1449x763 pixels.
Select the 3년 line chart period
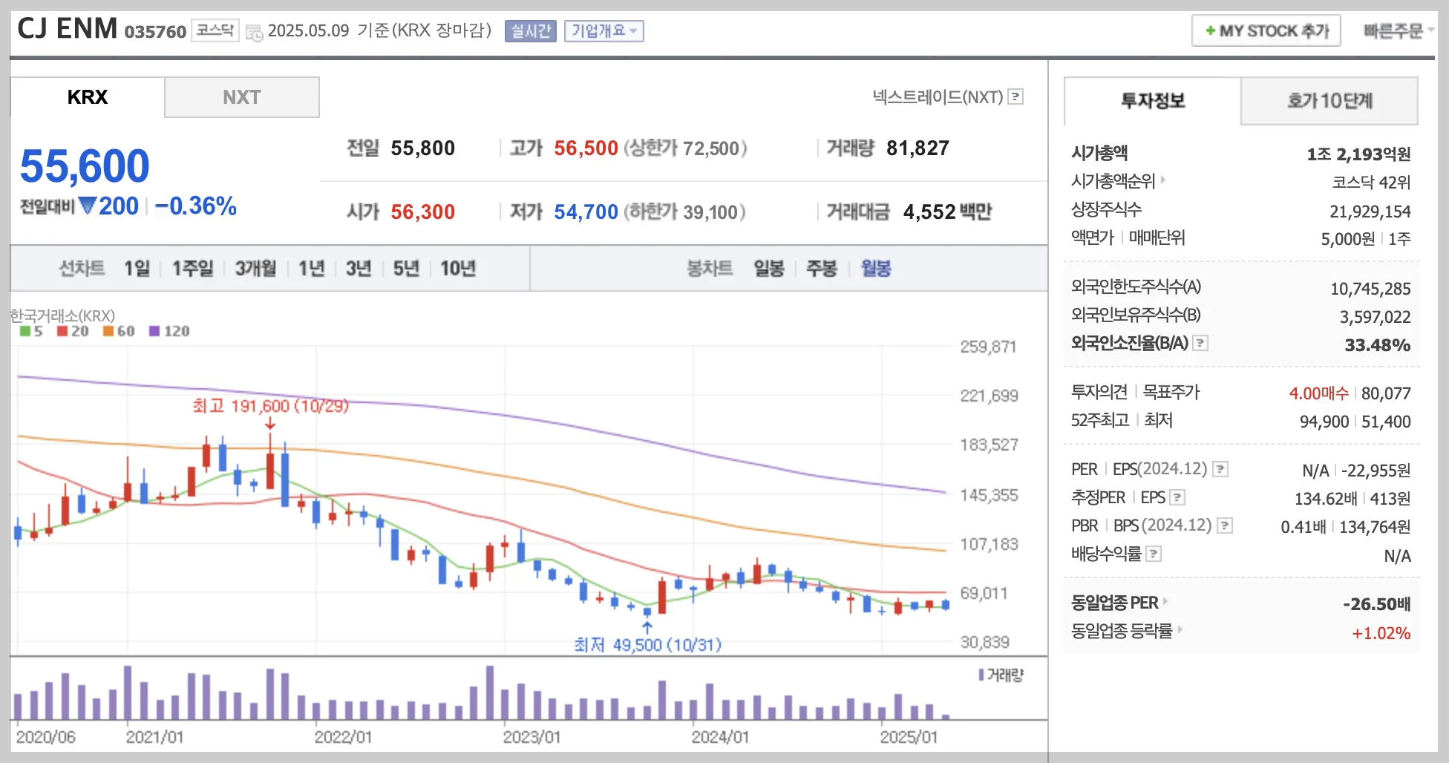[359, 268]
